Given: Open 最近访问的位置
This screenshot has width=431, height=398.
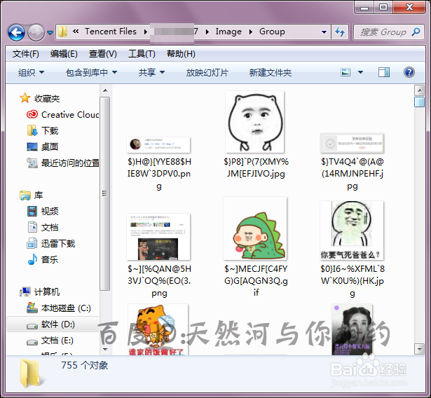Looking at the screenshot, I should click(x=70, y=163).
